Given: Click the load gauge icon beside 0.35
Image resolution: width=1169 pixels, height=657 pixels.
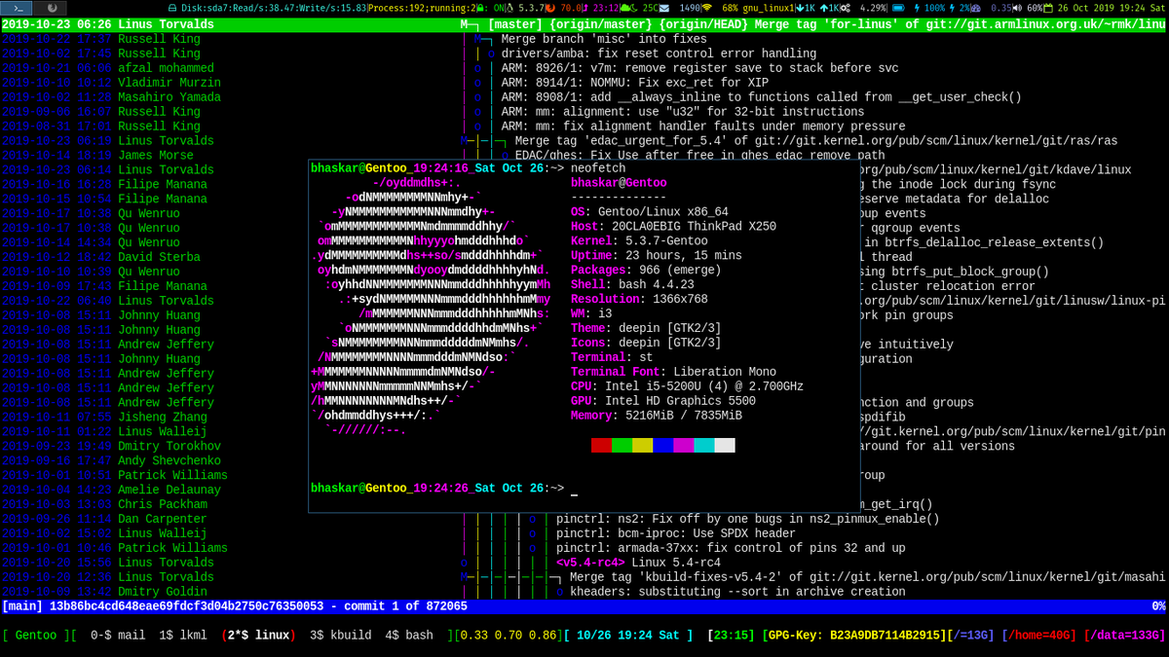Looking at the screenshot, I should click(977, 8).
